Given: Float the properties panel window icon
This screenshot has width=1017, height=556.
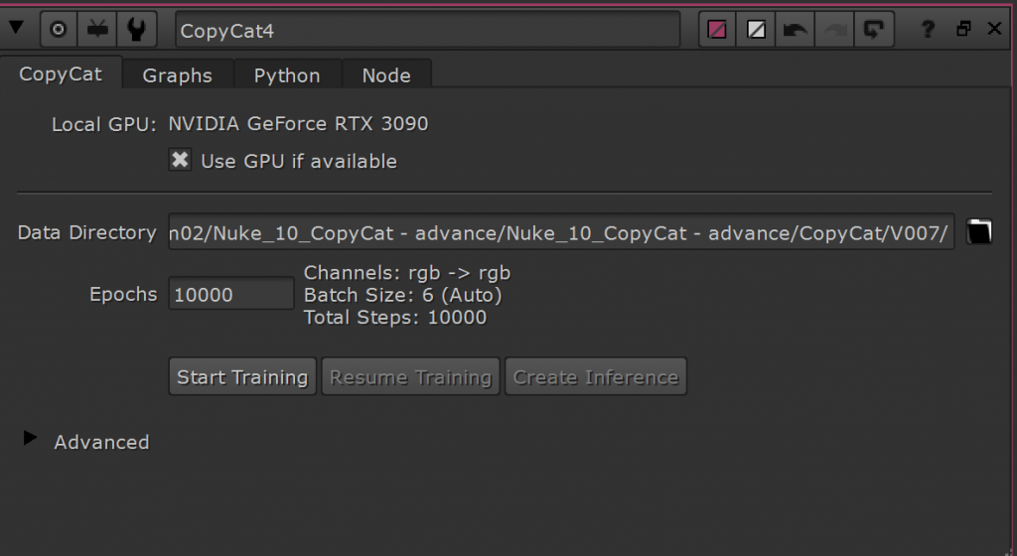Looking at the screenshot, I should (x=963, y=29).
